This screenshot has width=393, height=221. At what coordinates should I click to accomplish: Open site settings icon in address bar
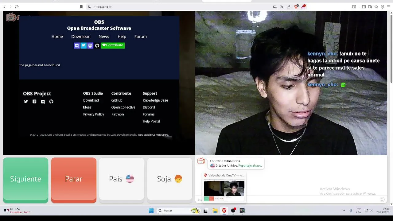click(89, 7)
